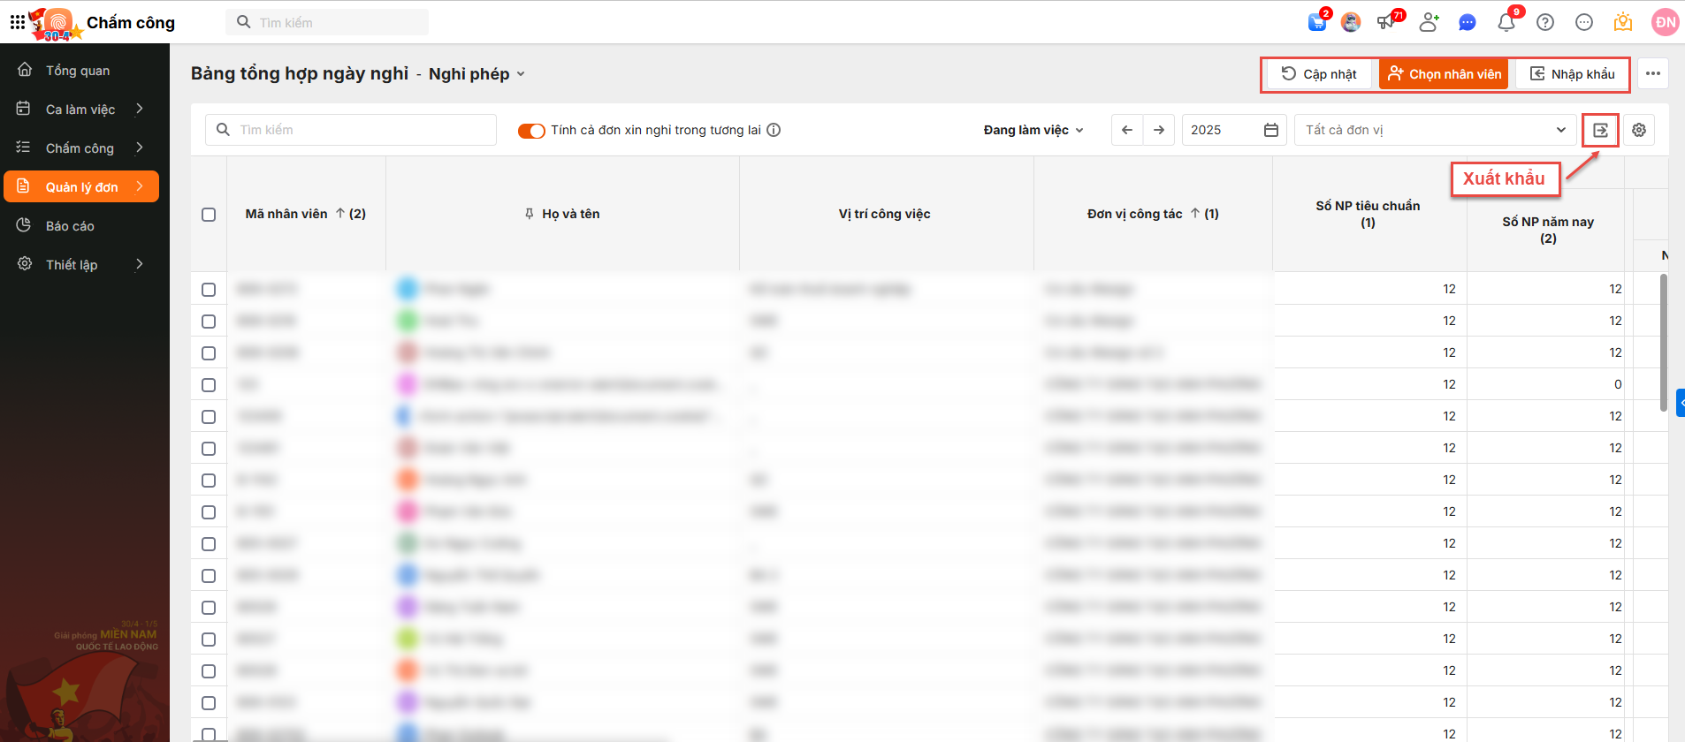Toggle Tính cả đơn xin nghỉ trong tương lai
Image resolution: width=1685 pixels, height=742 pixels.
click(x=531, y=131)
